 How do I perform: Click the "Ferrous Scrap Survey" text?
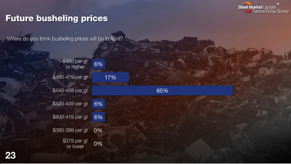(271, 11)
